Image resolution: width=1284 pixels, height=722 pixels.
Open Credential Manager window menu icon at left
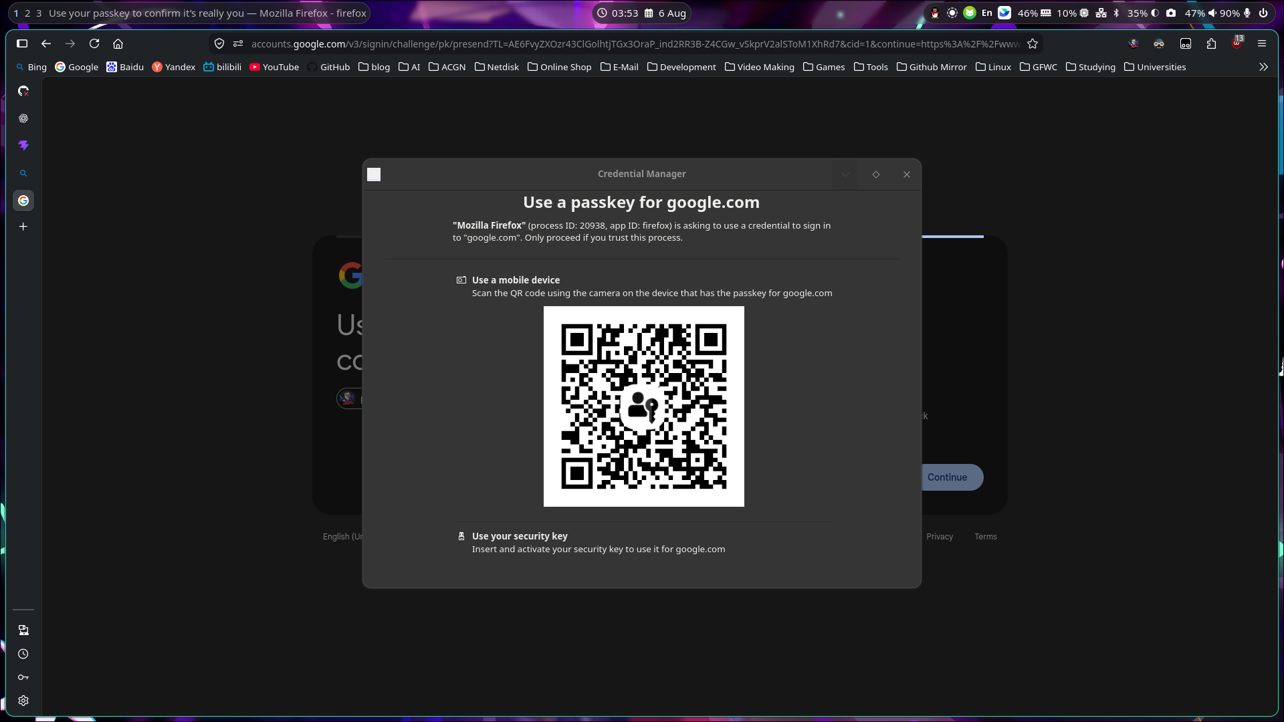click(x=374, y=174)
